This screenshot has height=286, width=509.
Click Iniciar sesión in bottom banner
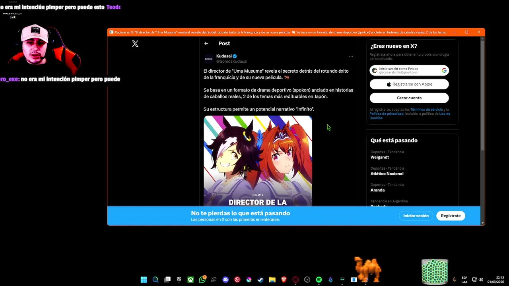[416, 216]
